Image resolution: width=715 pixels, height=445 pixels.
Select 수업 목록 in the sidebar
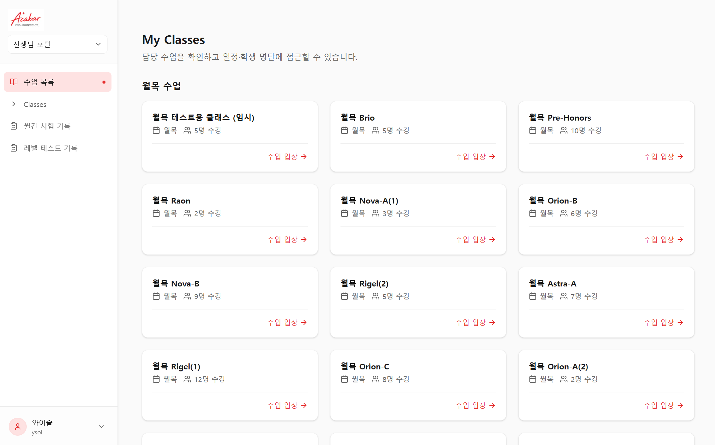pyautogui.click(x=39, y=82)
